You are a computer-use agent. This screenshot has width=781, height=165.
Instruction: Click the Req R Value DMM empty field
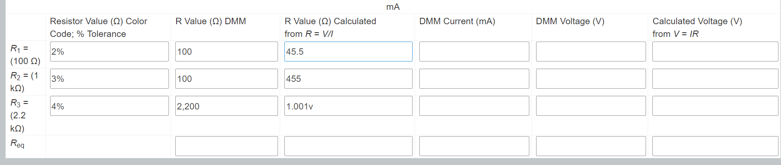[226, 146]
